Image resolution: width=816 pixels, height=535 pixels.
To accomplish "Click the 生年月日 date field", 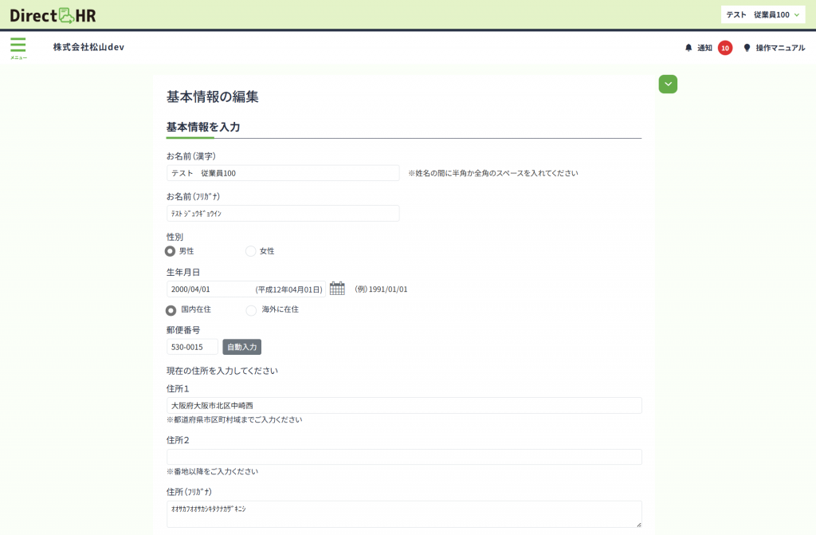I will [x=209, y=289].
